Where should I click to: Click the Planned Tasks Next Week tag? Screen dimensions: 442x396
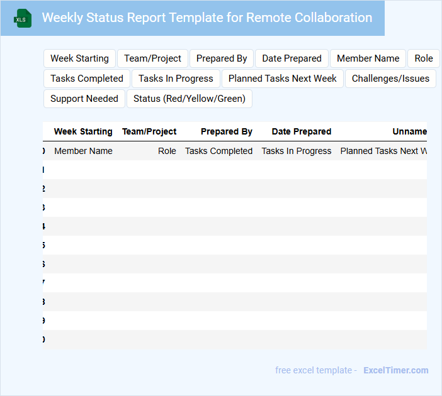pos(283,79)
